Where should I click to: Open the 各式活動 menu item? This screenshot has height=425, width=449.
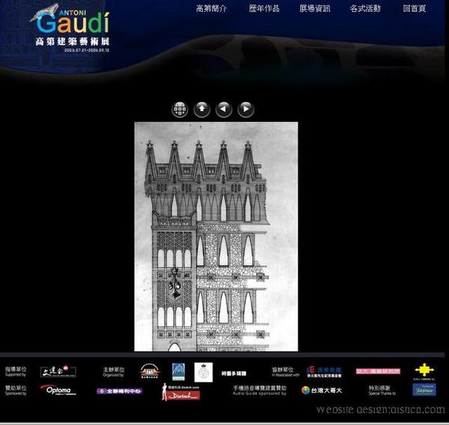click(x=365, y=8)
